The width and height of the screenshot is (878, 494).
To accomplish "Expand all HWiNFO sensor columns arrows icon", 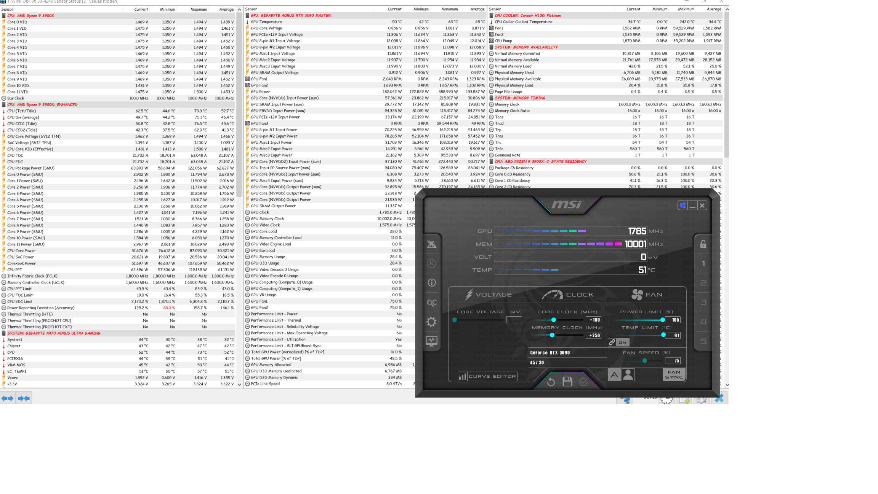I will pyautogui.click(x=8, y=398).
